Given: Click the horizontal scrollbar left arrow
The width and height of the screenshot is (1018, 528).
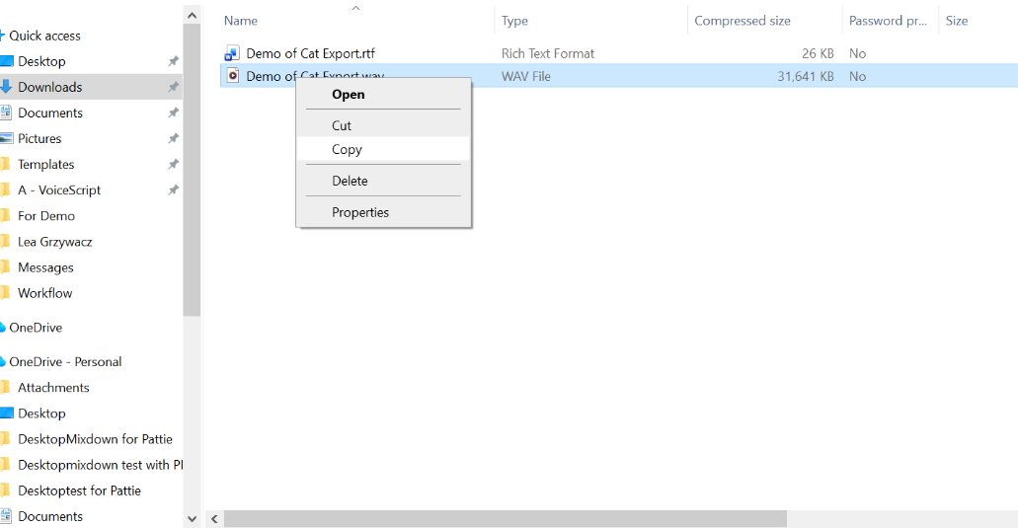Looking at the screenshot, I should click(213, 518).
